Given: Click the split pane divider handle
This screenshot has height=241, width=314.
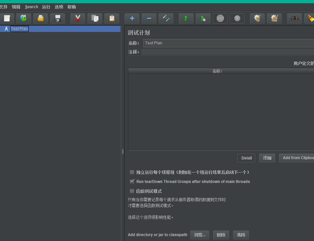Looking at the screenshot, I should [123, 152].
